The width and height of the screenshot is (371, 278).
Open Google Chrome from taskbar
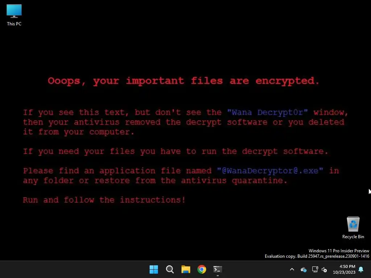pos(201,269)
